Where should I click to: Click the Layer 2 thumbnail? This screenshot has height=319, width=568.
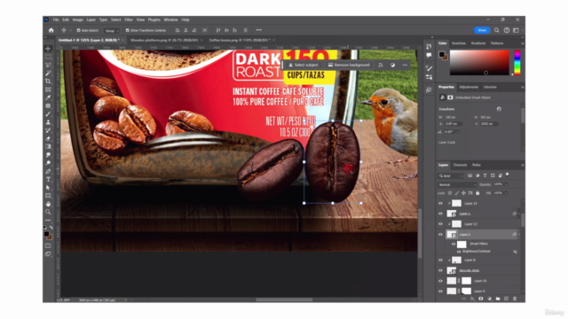(x=452, y=234)
